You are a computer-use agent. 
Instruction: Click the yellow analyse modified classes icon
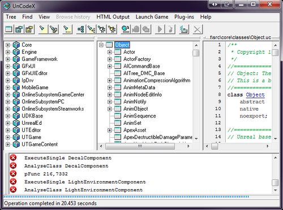tap(112, 29)
